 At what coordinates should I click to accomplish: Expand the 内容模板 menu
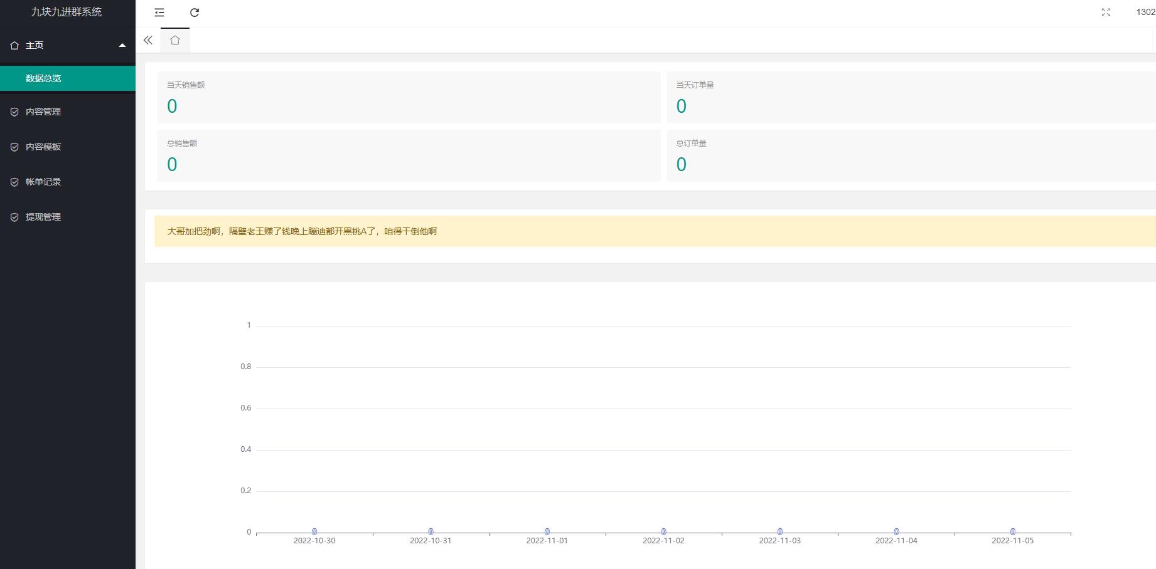pos(43,147)
